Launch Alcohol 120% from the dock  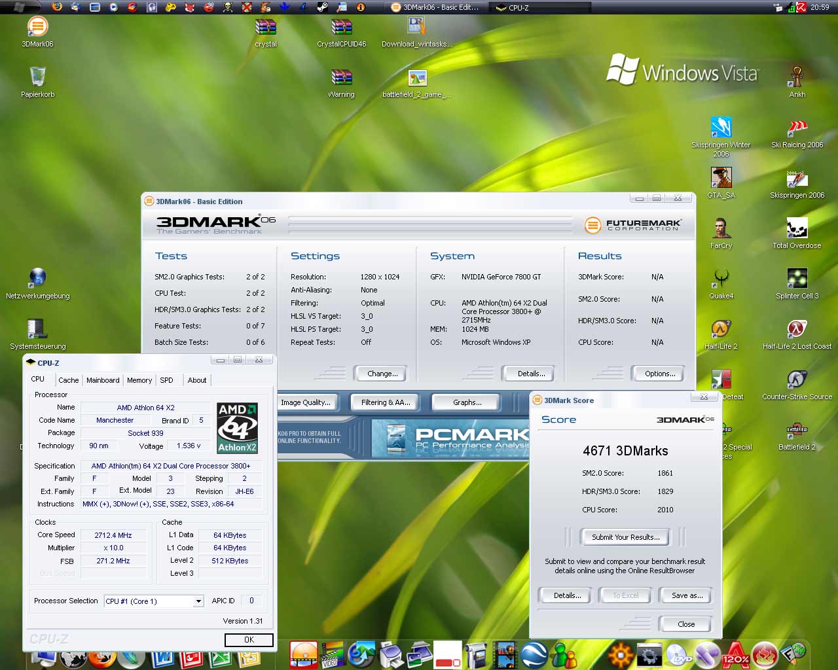[x=735, y=654]
